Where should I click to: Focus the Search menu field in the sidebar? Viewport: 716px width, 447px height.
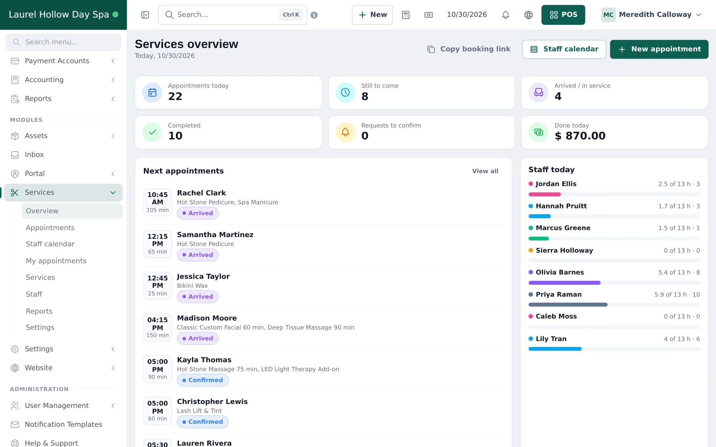63,42
